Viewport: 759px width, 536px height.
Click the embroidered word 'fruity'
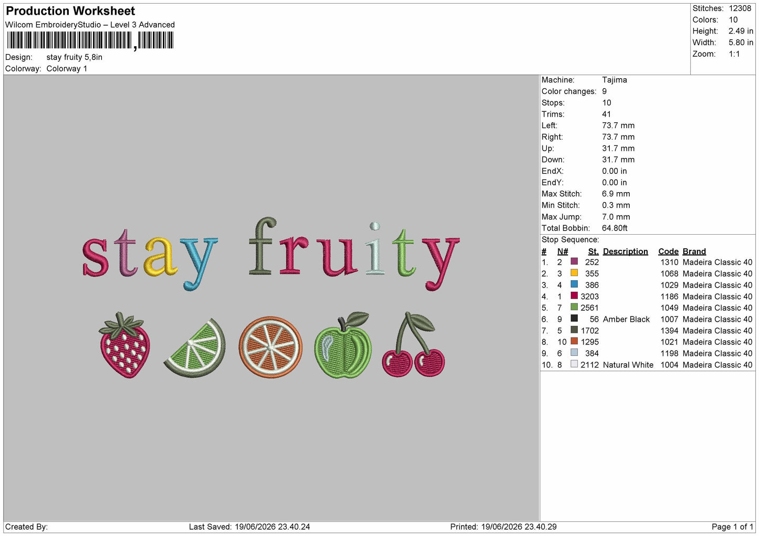tap(353, 254)
